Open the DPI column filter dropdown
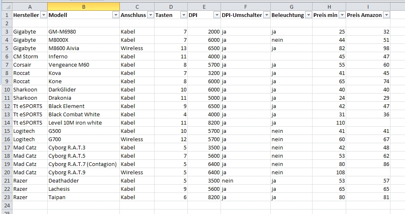 (x=217, y=15)
